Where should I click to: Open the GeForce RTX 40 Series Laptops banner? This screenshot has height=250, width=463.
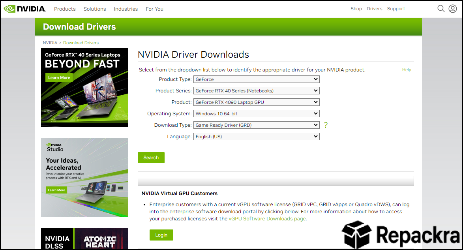coord(84,88)
